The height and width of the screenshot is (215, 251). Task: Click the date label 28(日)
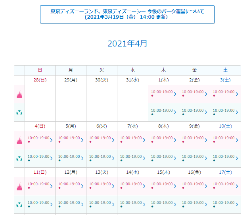40,80
